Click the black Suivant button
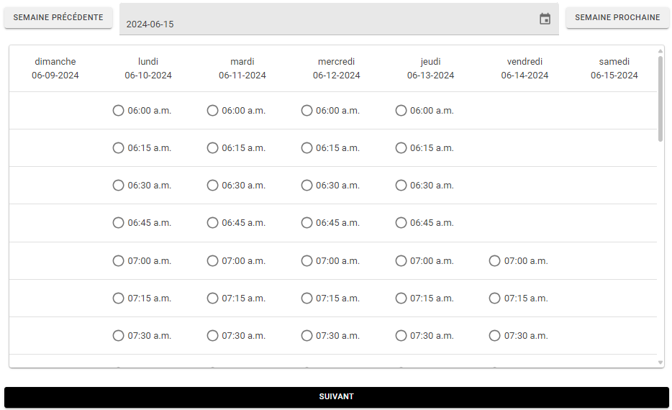This screenshot has width=672, height=410. [337, 397]
